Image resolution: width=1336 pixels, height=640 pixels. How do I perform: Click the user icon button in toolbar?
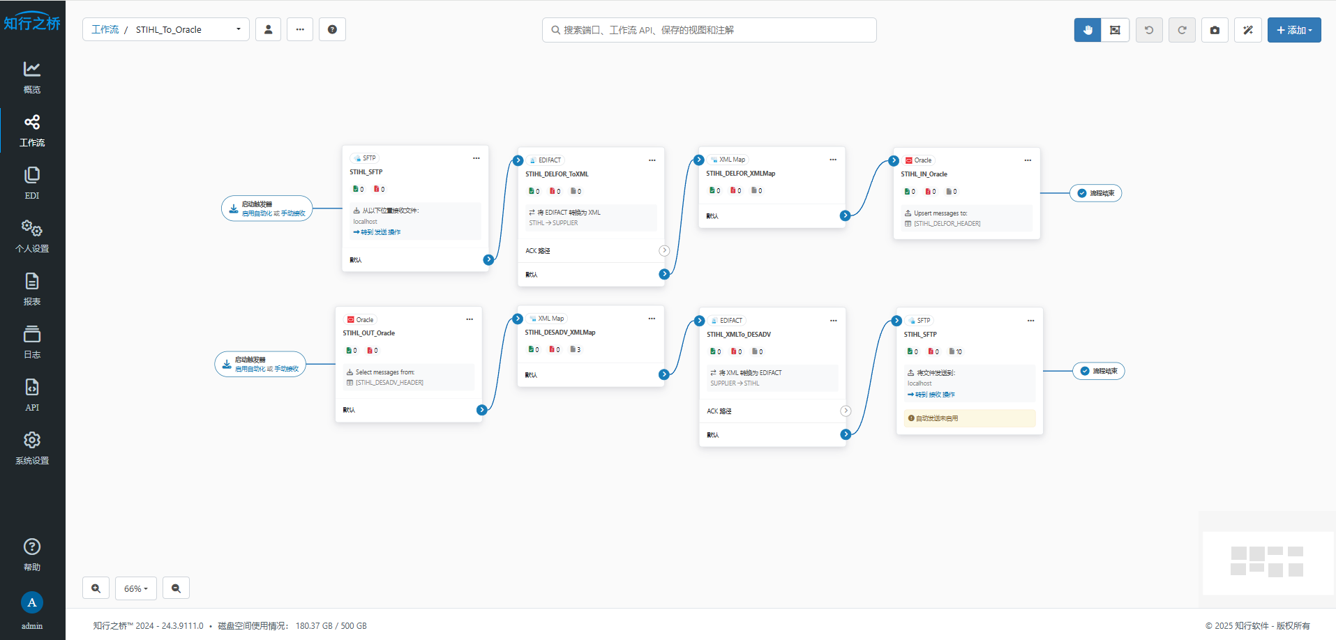click(268, 29)
